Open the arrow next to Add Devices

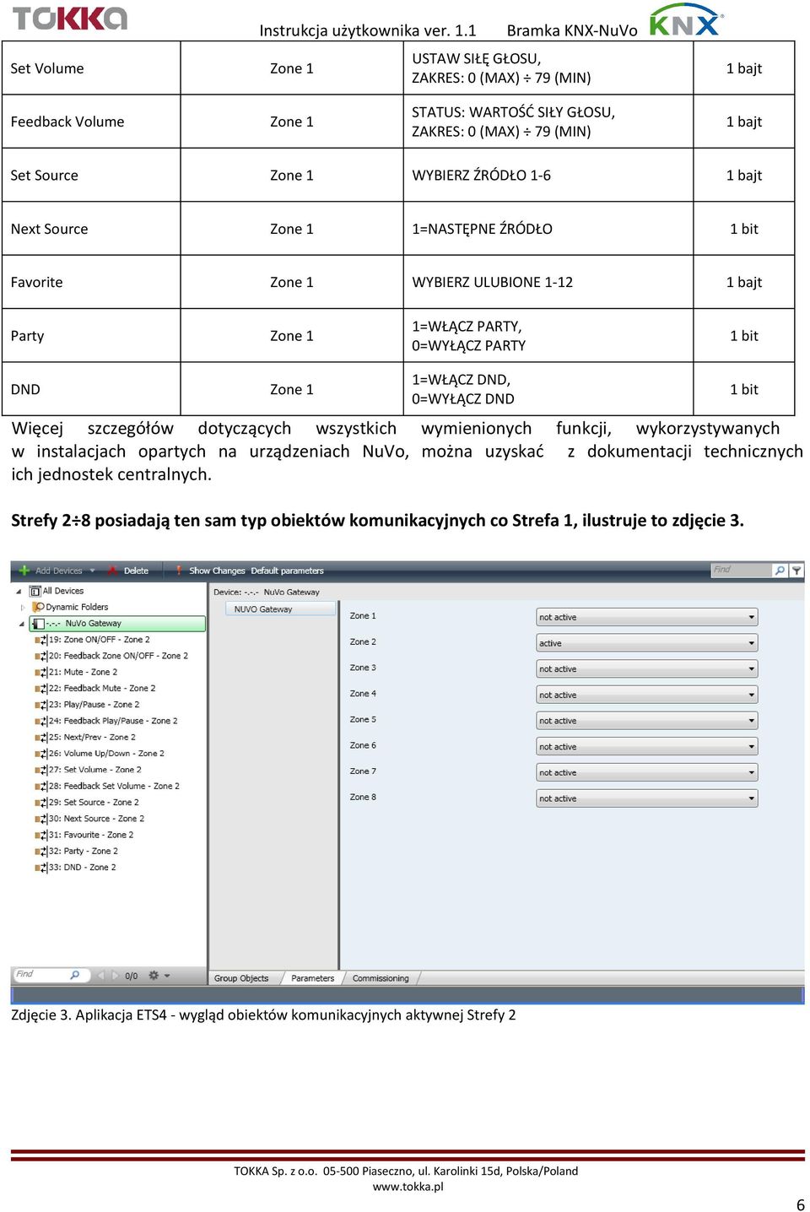point(92,571)
